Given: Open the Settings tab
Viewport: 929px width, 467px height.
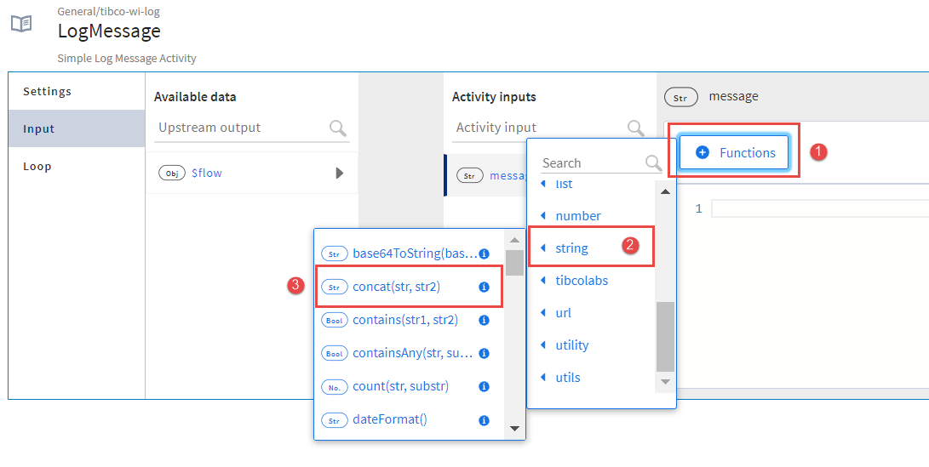Looking at the screenshot, I should [47, 91].
